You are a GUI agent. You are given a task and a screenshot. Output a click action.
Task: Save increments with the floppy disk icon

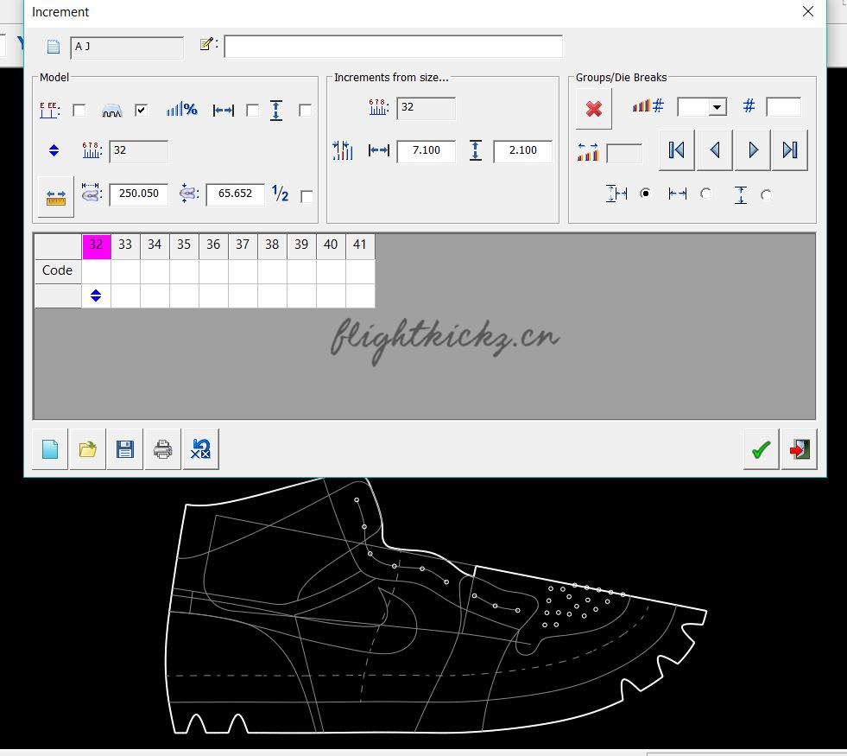point(125,449)
